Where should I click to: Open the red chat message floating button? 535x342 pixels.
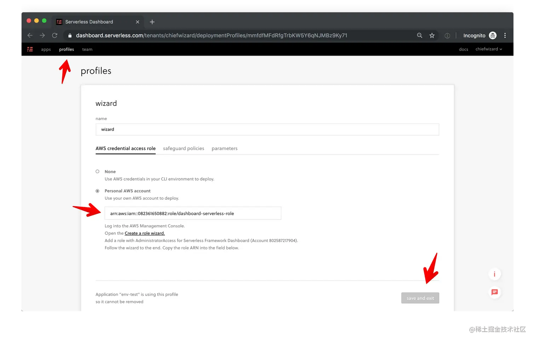click(x=495, y=292)
